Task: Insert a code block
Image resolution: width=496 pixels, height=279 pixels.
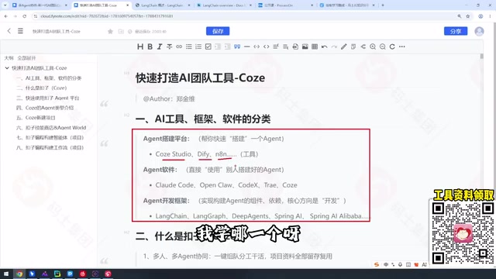Action: 267,46
